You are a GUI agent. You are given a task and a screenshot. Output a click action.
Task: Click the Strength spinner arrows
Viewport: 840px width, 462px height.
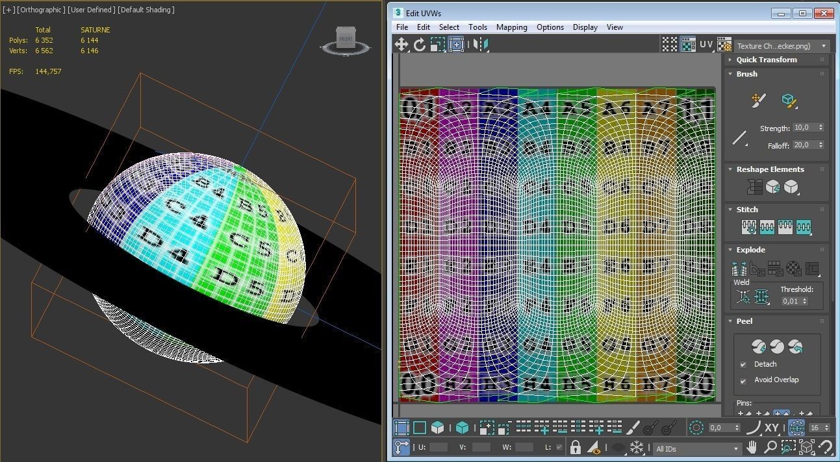(821, 128)
